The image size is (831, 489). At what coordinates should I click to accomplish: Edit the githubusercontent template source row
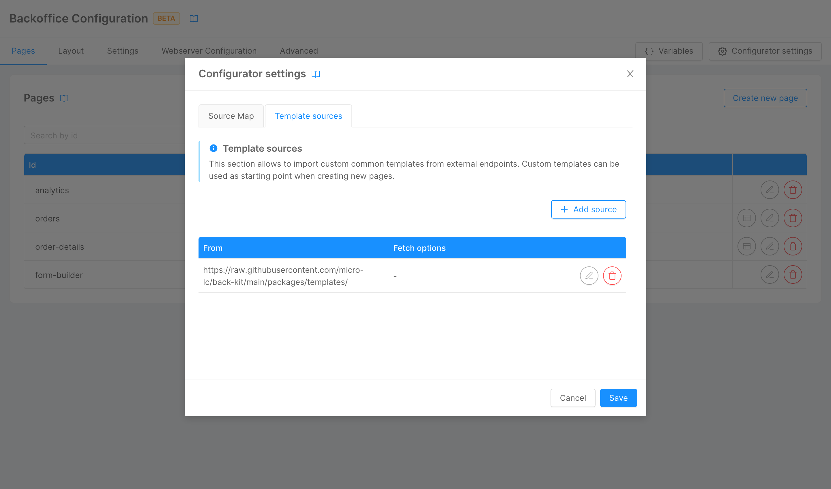pos(589,276)
